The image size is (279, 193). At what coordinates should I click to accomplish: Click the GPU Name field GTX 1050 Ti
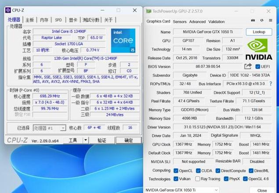208,32
